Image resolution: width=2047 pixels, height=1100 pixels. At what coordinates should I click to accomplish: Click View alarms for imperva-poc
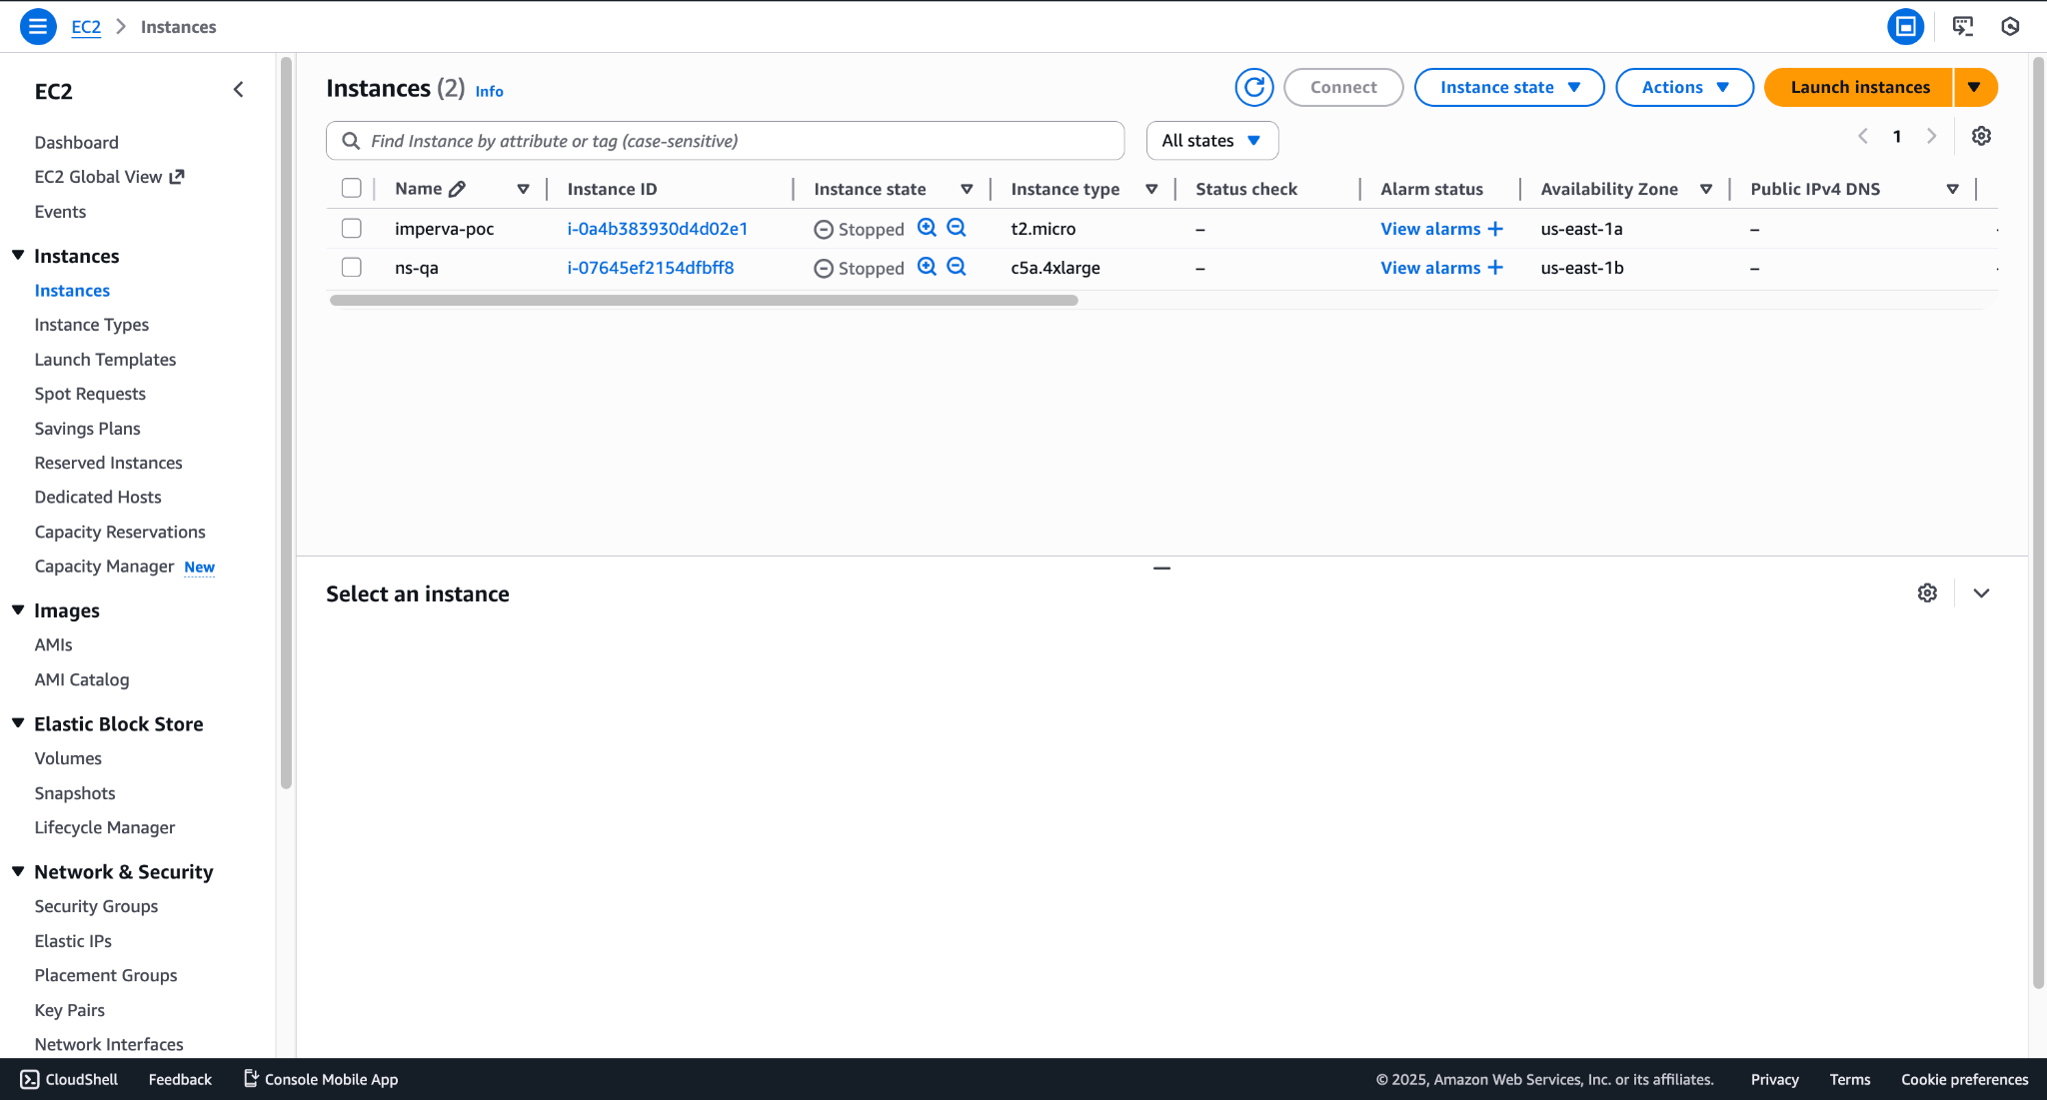1430,229
